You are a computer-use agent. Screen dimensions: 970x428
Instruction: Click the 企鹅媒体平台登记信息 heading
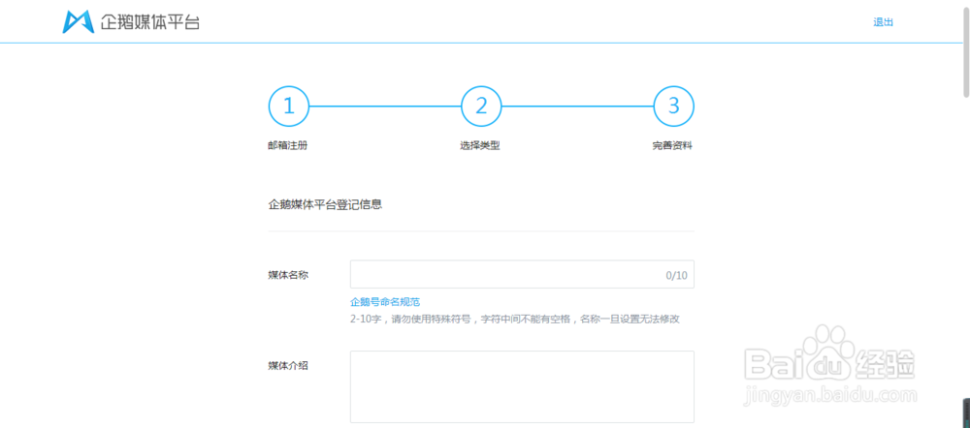(325, 204)
